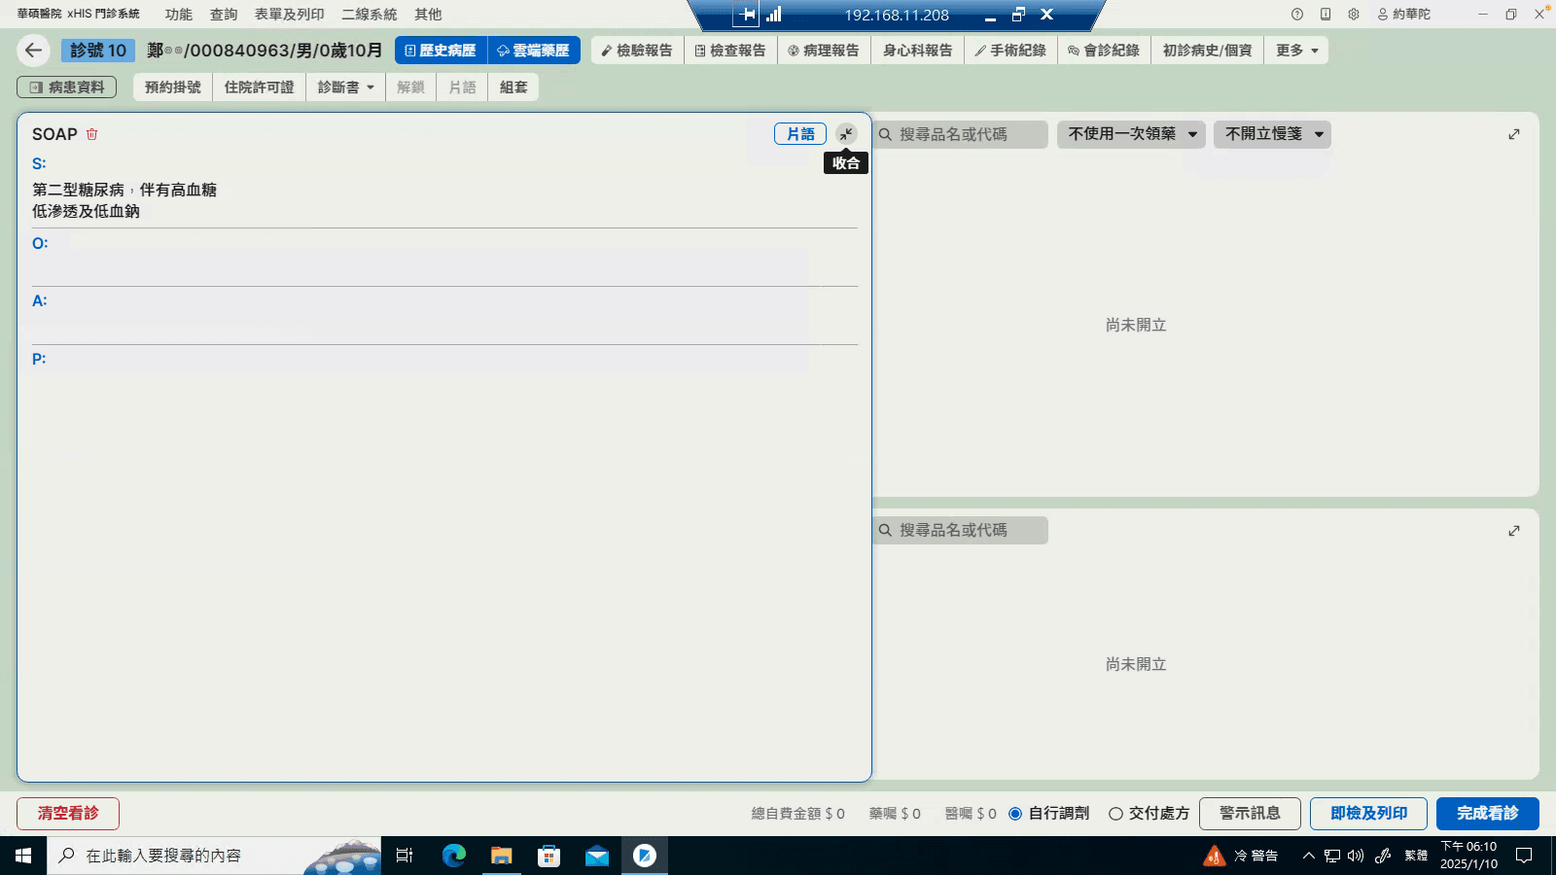Open Microsoft Store from taskbar
Image resolution: width=1556 pixels, height=875 pixels.
(549, 856)
